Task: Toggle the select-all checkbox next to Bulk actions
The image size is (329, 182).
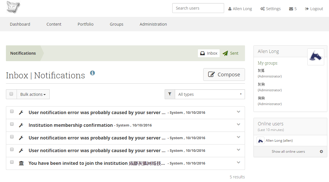Action: (x=11, y=94)
